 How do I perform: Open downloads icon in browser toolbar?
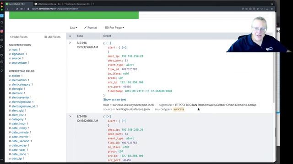(267, 9)
